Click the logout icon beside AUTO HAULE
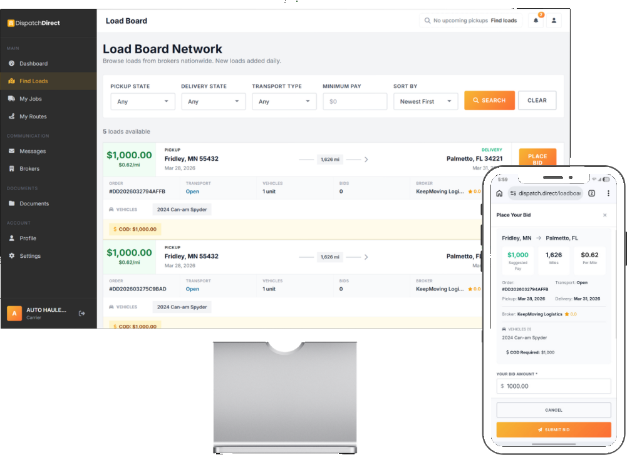This screenshot has height=455, width=627. click(x=82, y=313)
